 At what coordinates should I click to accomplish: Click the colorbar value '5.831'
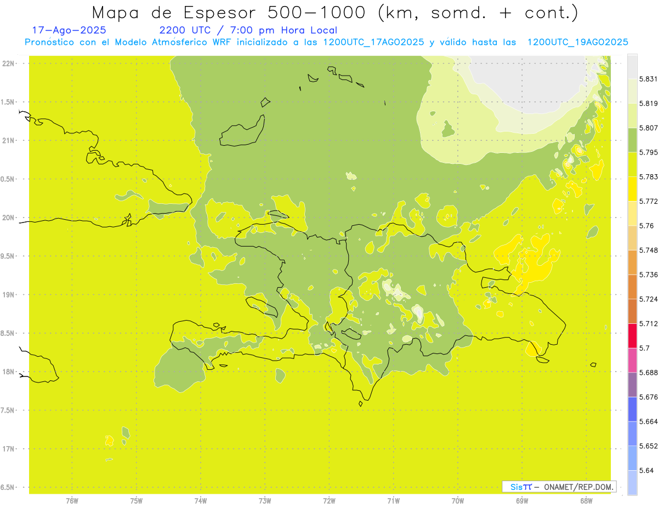(x=648, y=79)
